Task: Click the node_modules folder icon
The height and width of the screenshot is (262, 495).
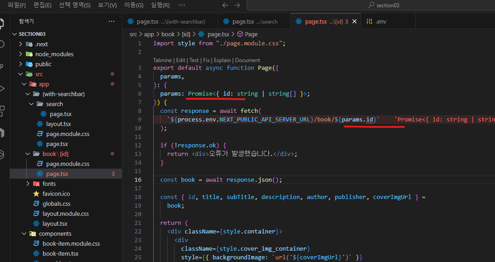Action: point(29,54)
